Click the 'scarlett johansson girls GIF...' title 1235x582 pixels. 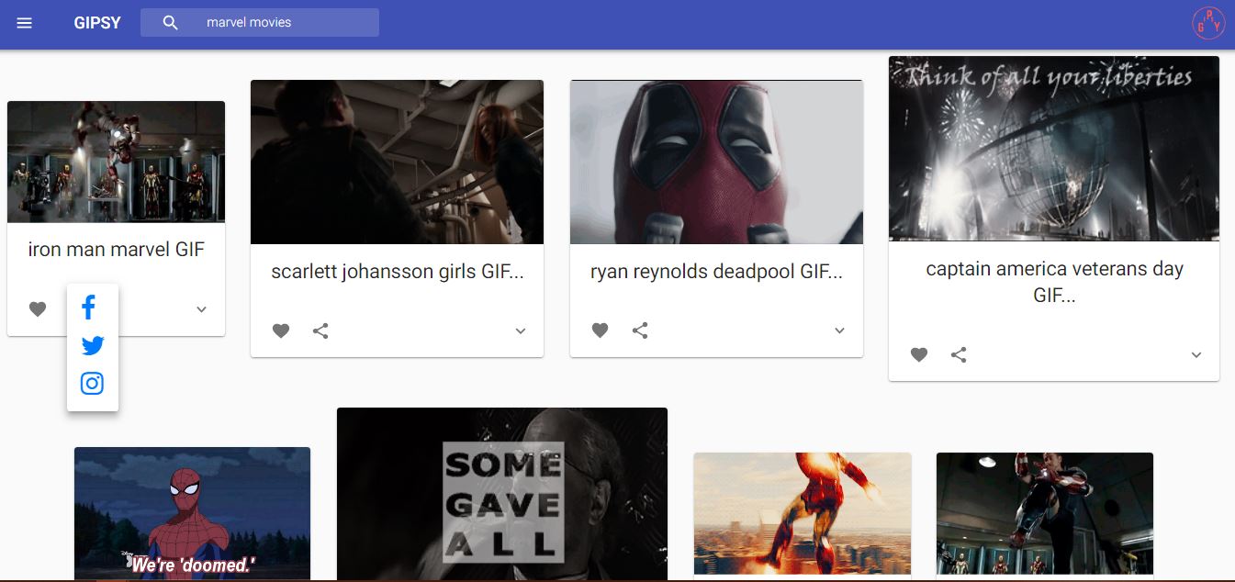point(398,272)
